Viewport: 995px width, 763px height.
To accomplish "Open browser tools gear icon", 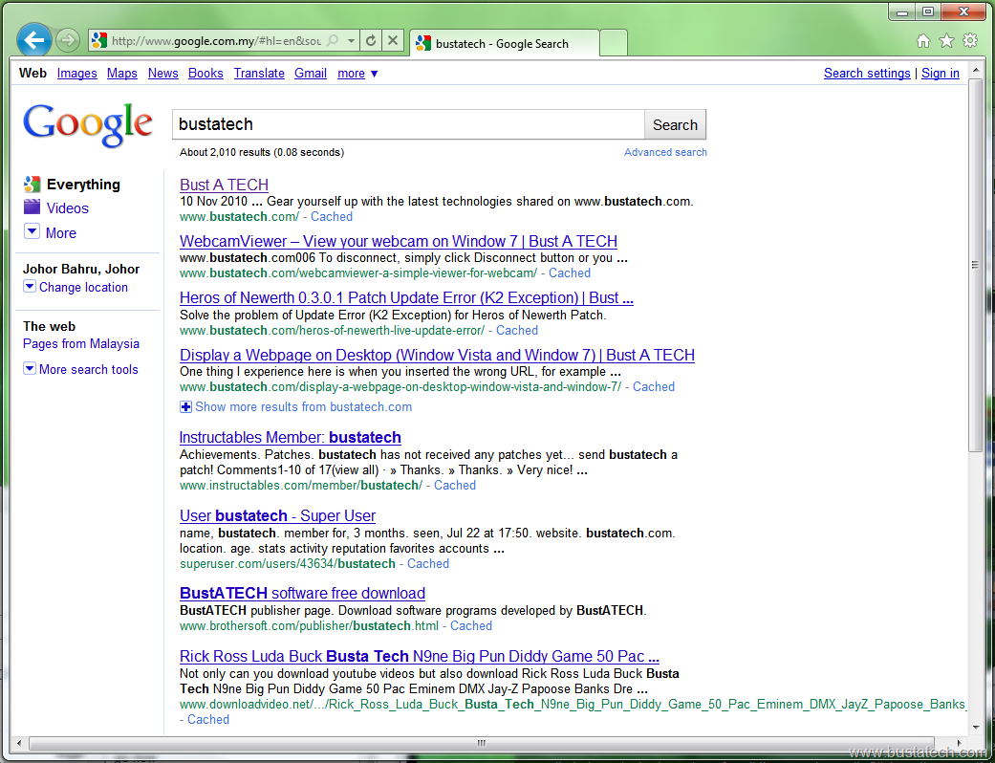I will click(969, 40).
